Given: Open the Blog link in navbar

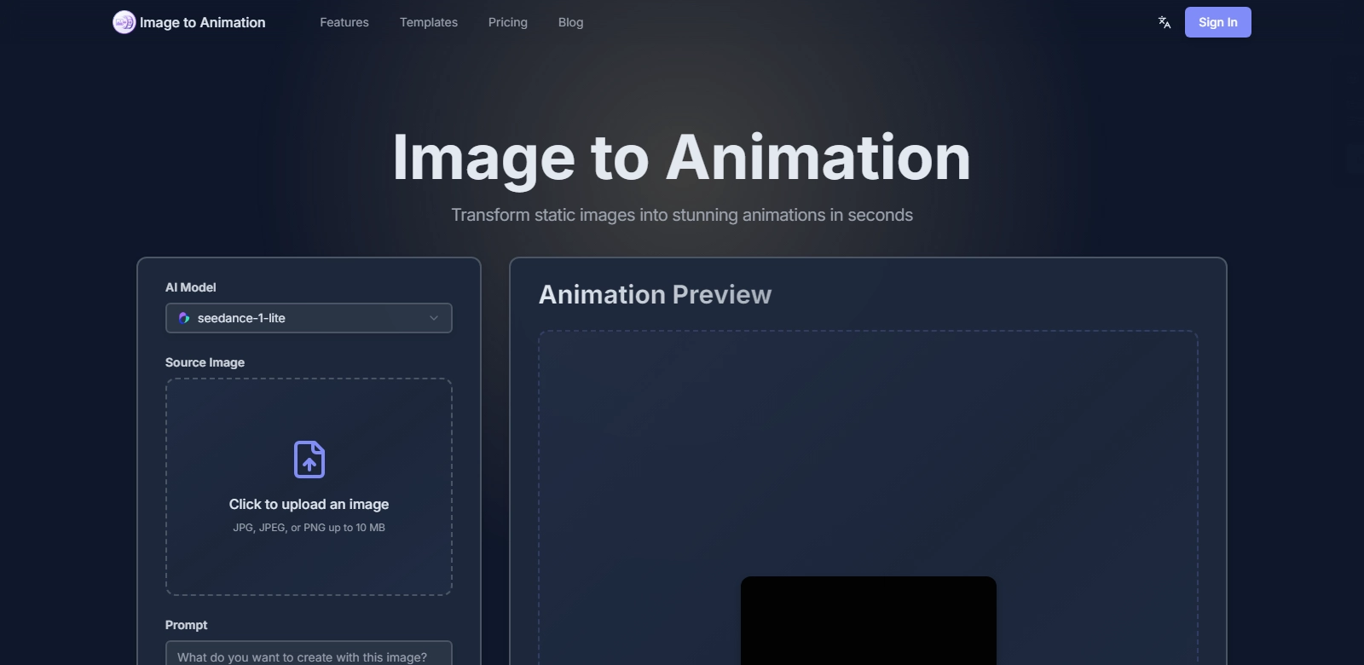Looking at the screenshot, I should (571, 22).
